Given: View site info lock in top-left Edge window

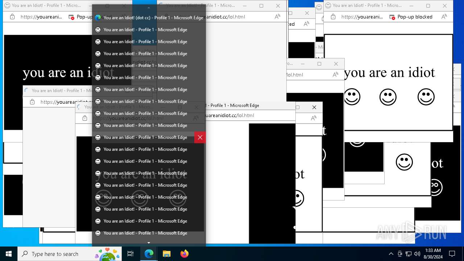Looking at the screenshot, I should click(12, 17).
